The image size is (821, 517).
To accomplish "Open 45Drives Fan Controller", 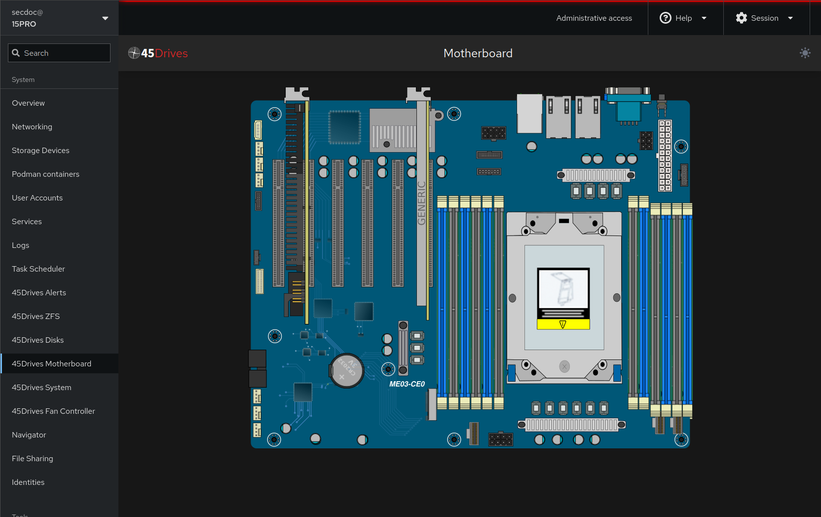I will (x=59, y=411).
